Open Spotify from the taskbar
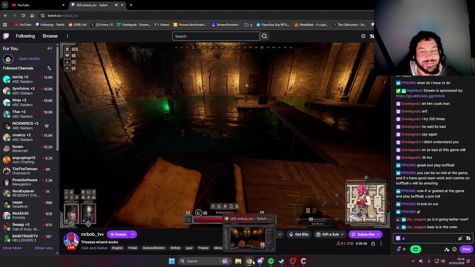This screenshot has height=267, width=475. click(x=271, y=261)
